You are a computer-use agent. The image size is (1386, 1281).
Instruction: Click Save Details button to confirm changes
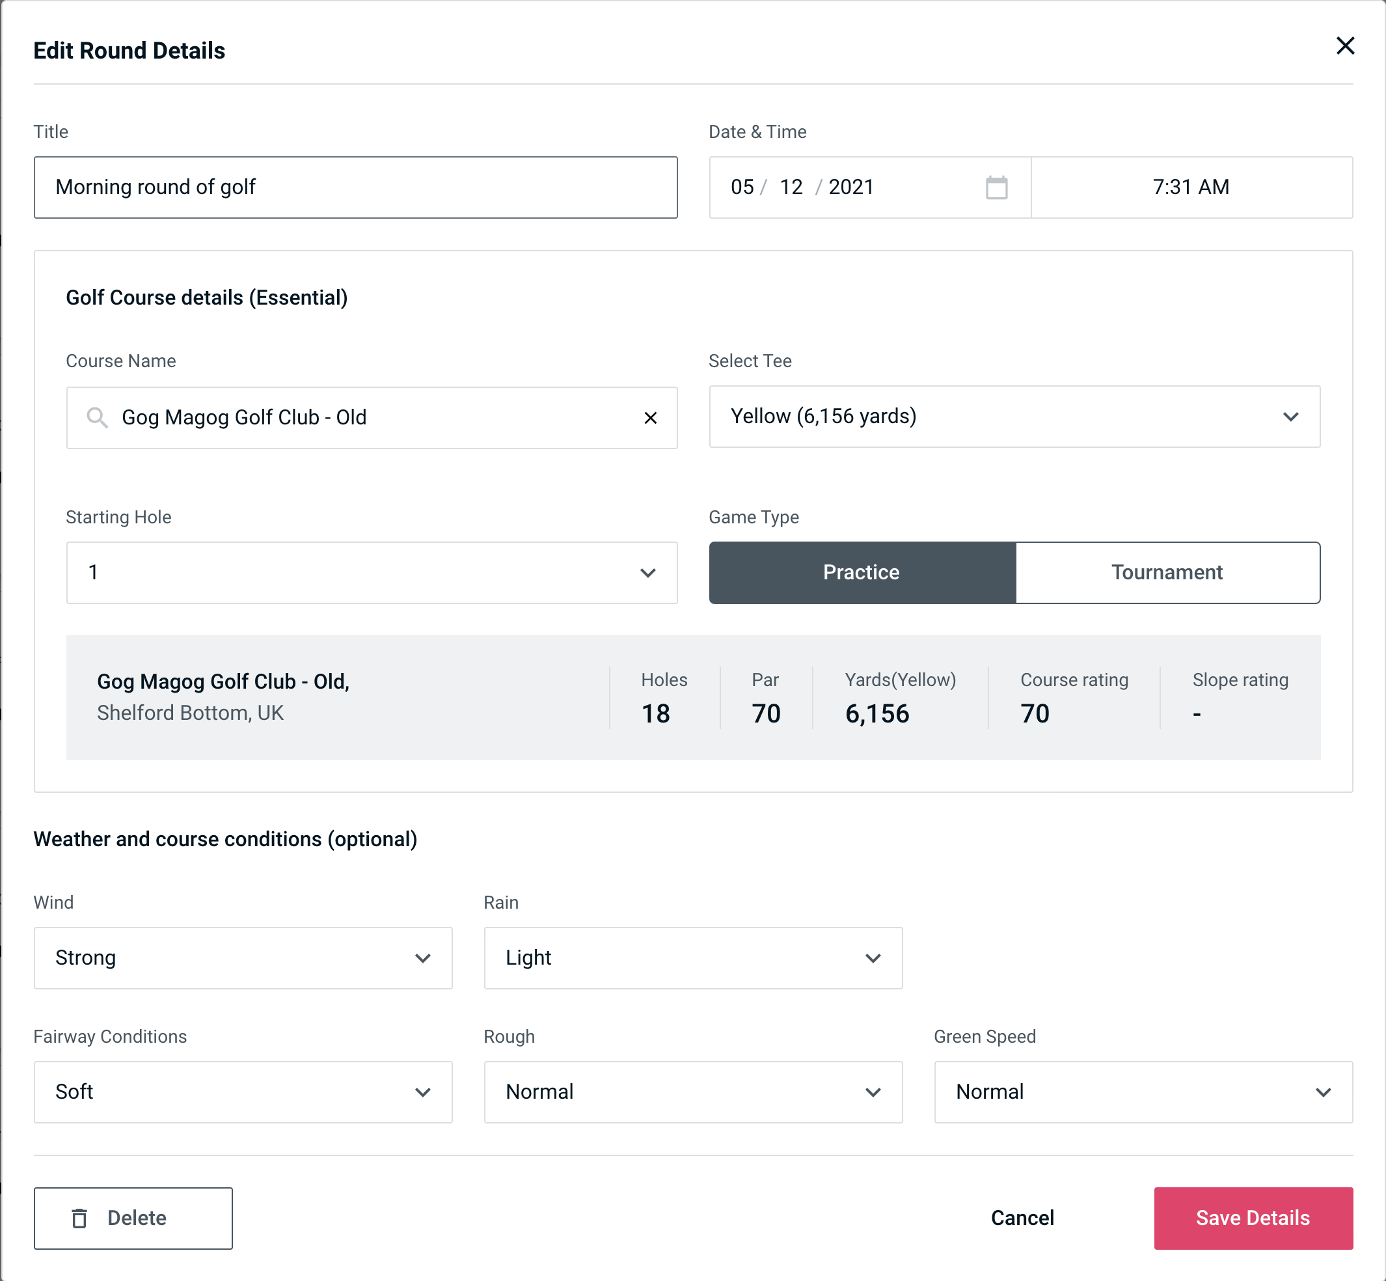pyautogui.click(x=1252, y=1217)
